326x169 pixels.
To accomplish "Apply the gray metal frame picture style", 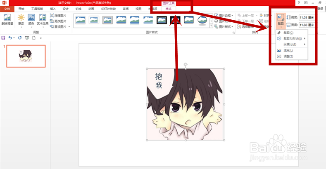I will [x=107, y=20].
